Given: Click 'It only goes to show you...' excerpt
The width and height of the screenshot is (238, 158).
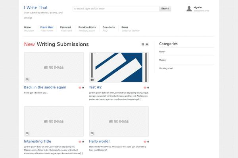Looking at the screenshot, I should click(36, 93).
